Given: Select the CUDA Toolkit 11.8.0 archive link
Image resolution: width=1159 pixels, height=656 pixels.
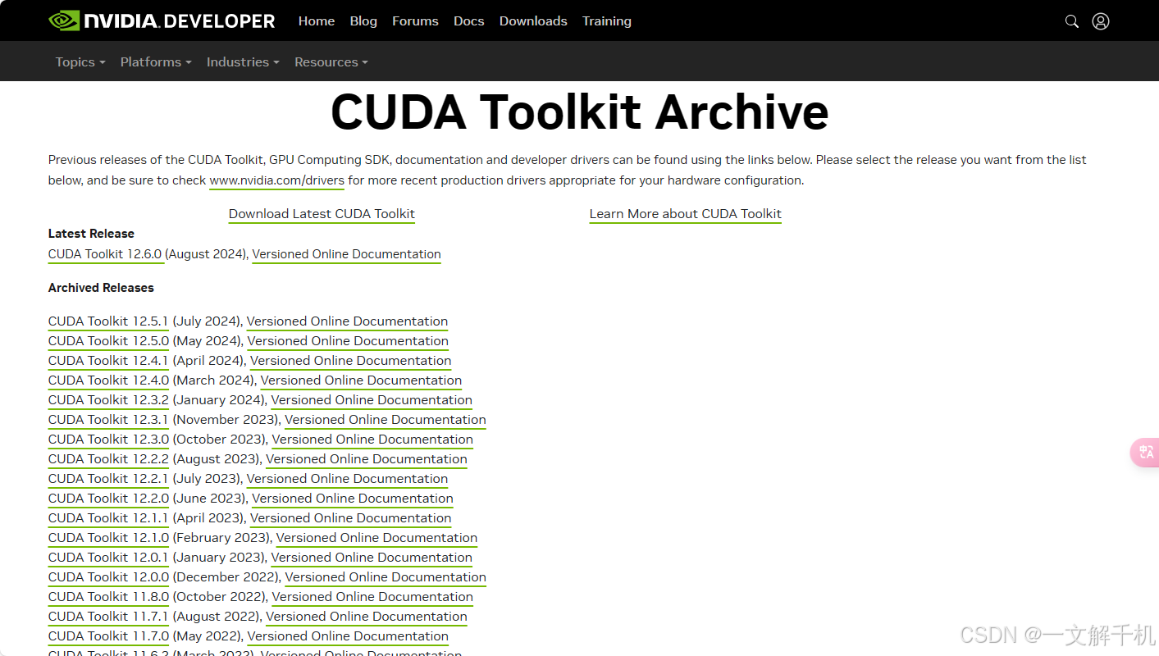Looking at the screenshot, I should [107, 596].
